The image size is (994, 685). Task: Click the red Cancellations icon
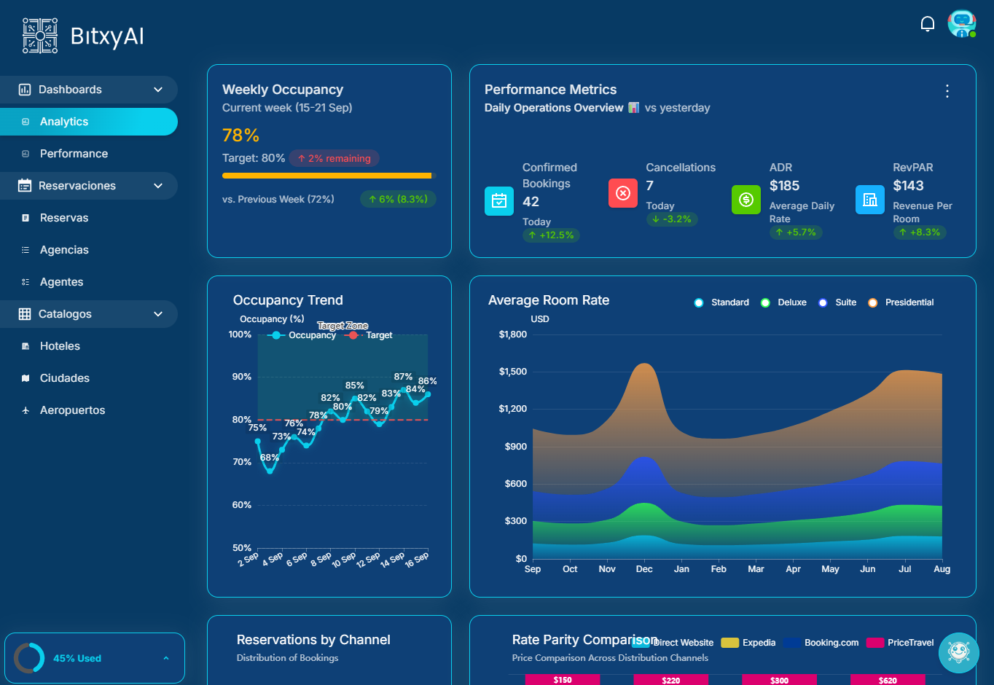click(623, 193)
